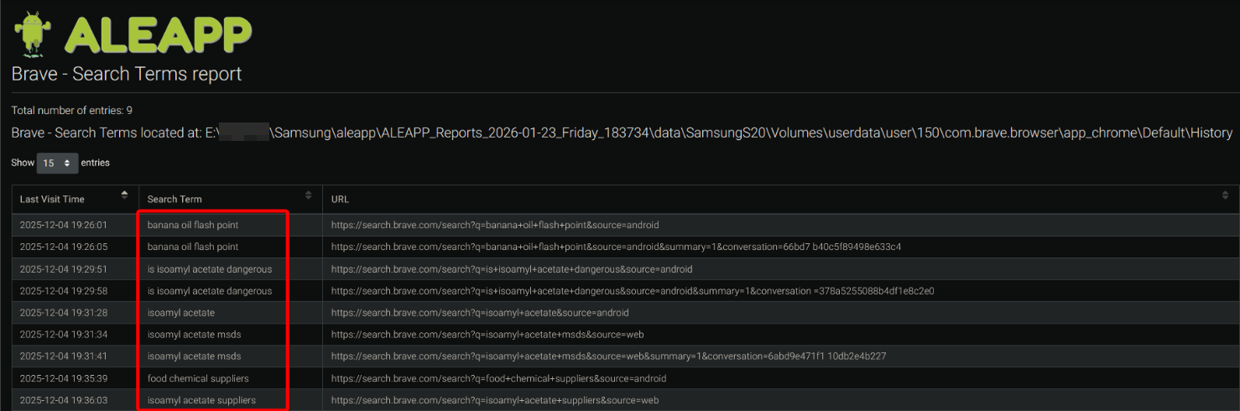Sort by Search Term column

[230, 199]
